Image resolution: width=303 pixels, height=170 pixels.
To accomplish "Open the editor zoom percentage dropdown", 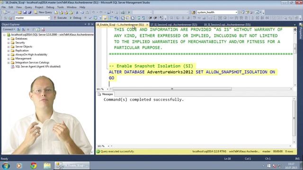I will (x=107, y=89).
